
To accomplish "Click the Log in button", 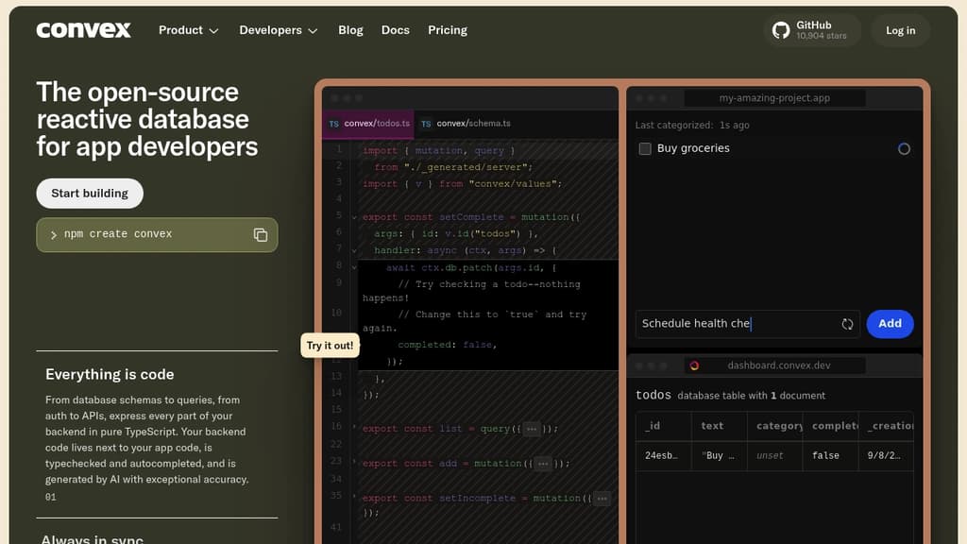I will click(x=900, y=30).
